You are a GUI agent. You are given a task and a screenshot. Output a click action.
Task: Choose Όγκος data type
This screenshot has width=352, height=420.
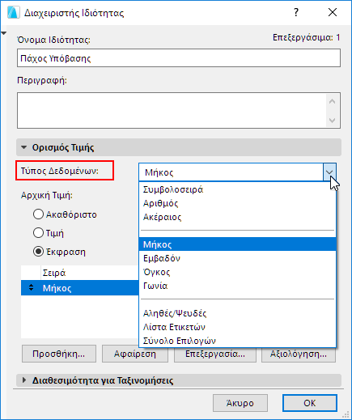click(x=237, y=272)
